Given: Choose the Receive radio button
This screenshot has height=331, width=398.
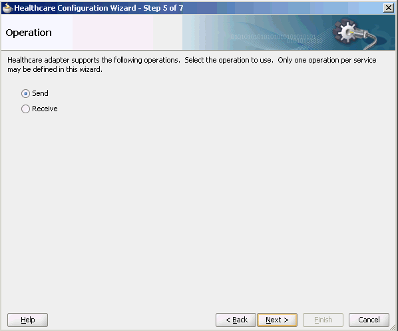Looking at the screenshot, I should click(25, 109).
